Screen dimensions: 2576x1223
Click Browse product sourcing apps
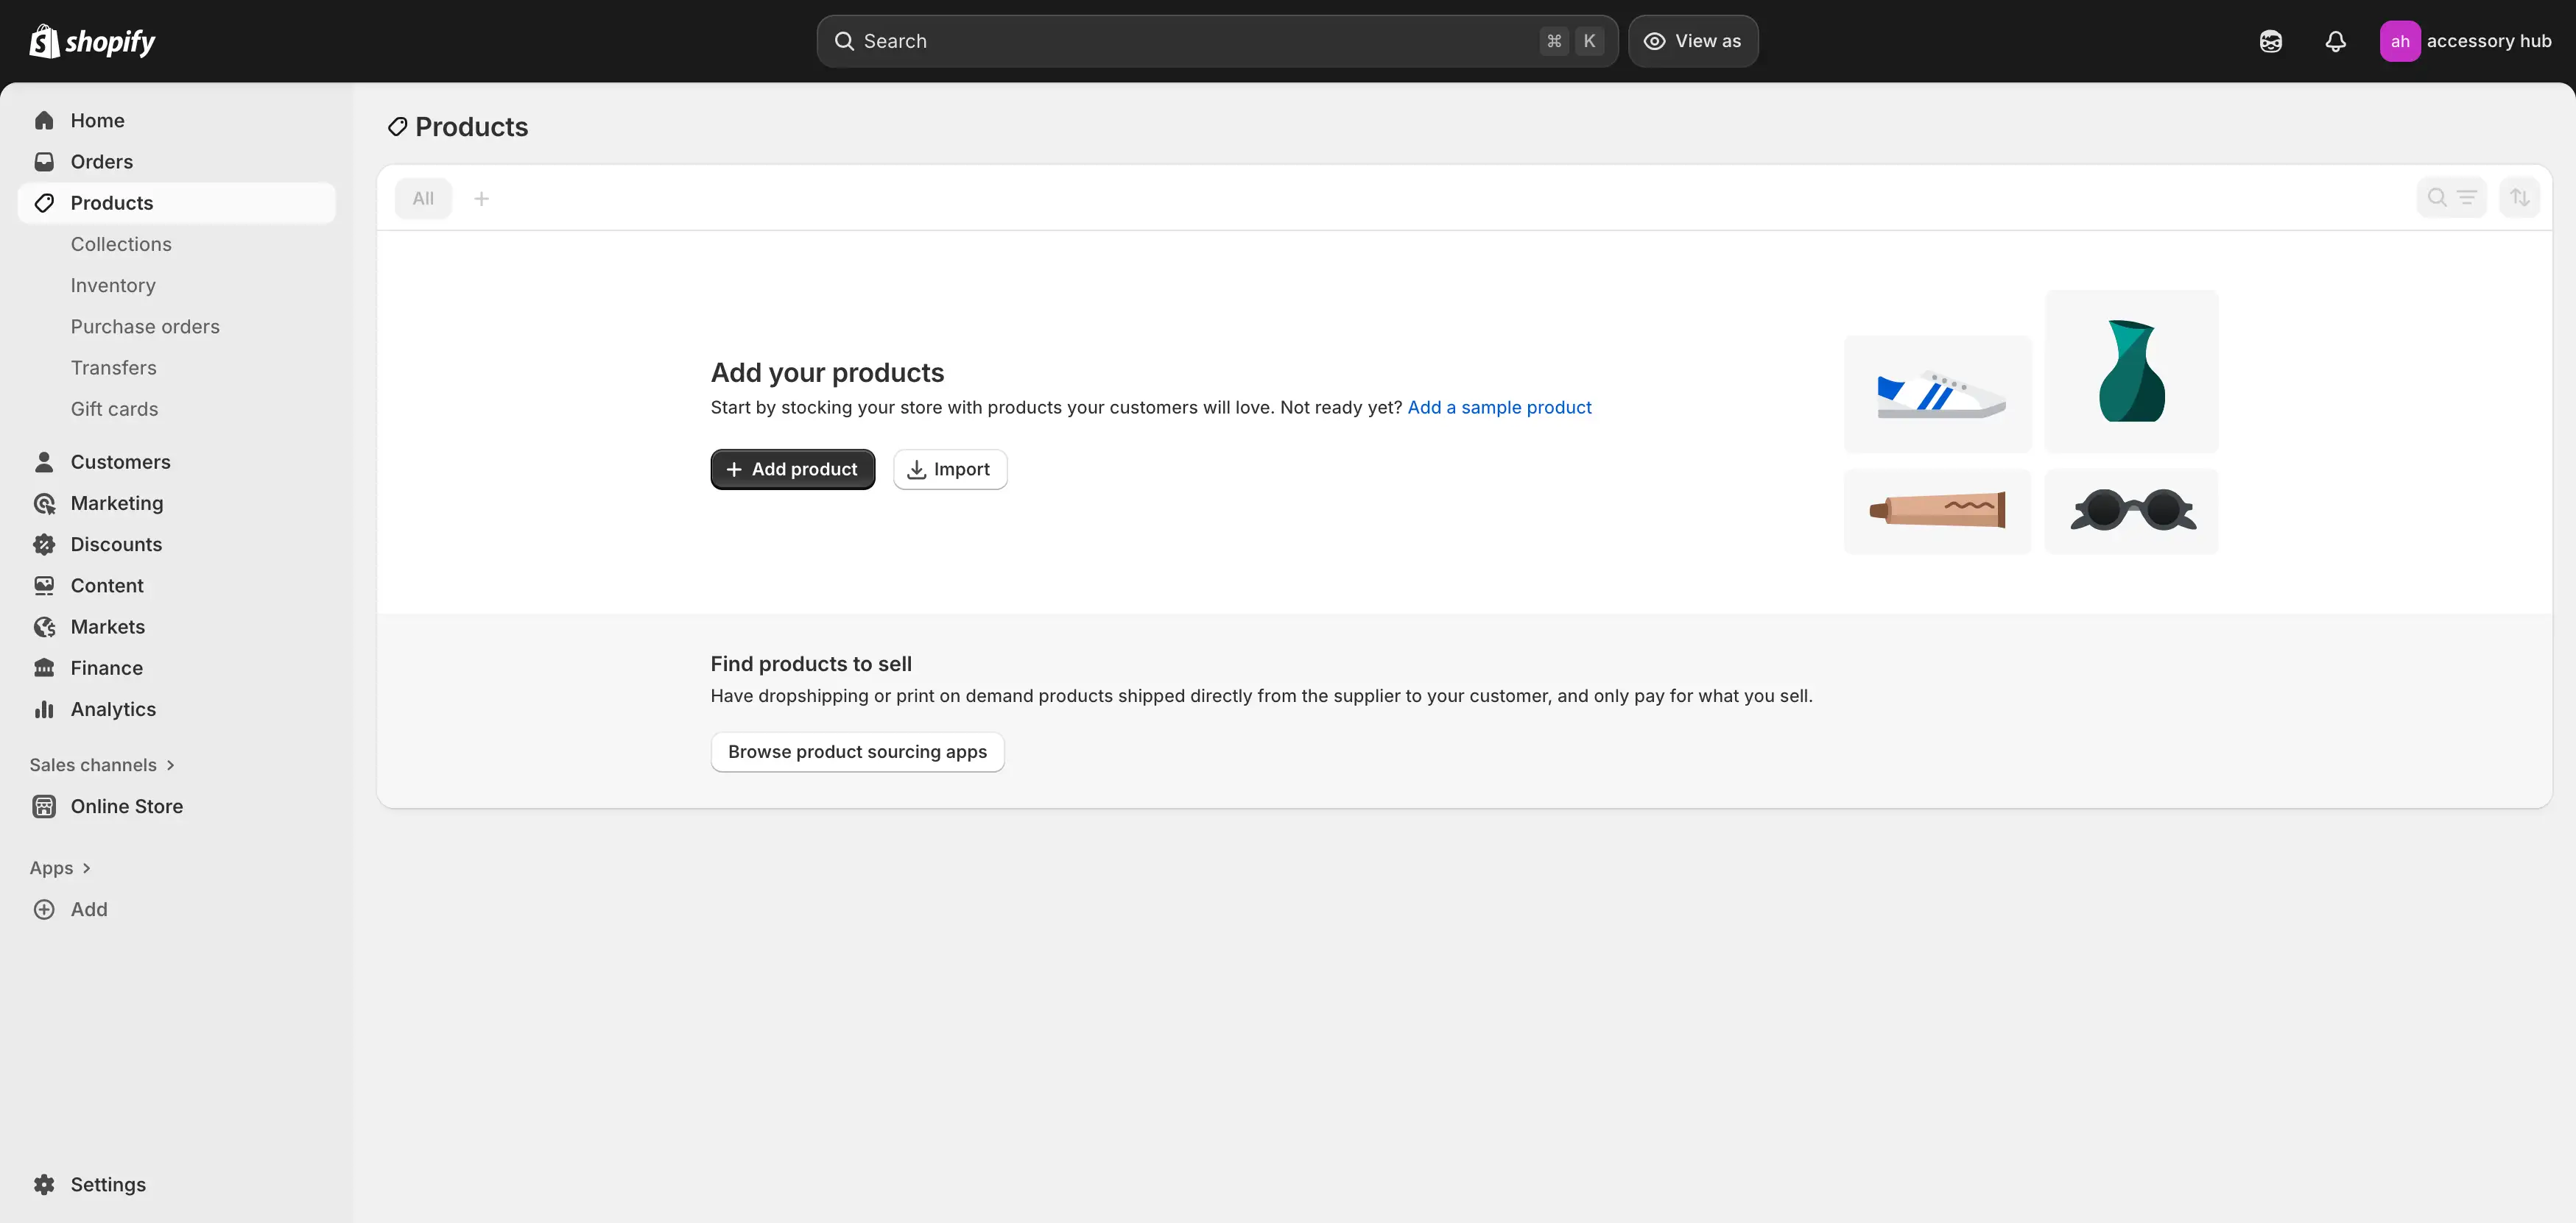(x=857, y=751)
